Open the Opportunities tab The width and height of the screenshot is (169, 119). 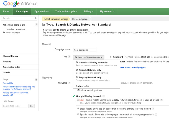tap(42, 11)
